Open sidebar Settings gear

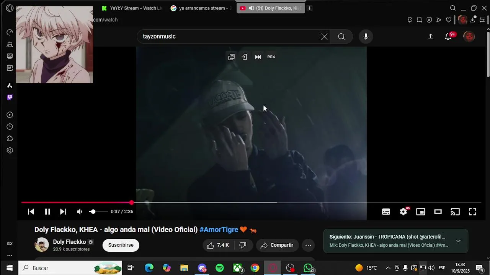click(x=10, y=150)
